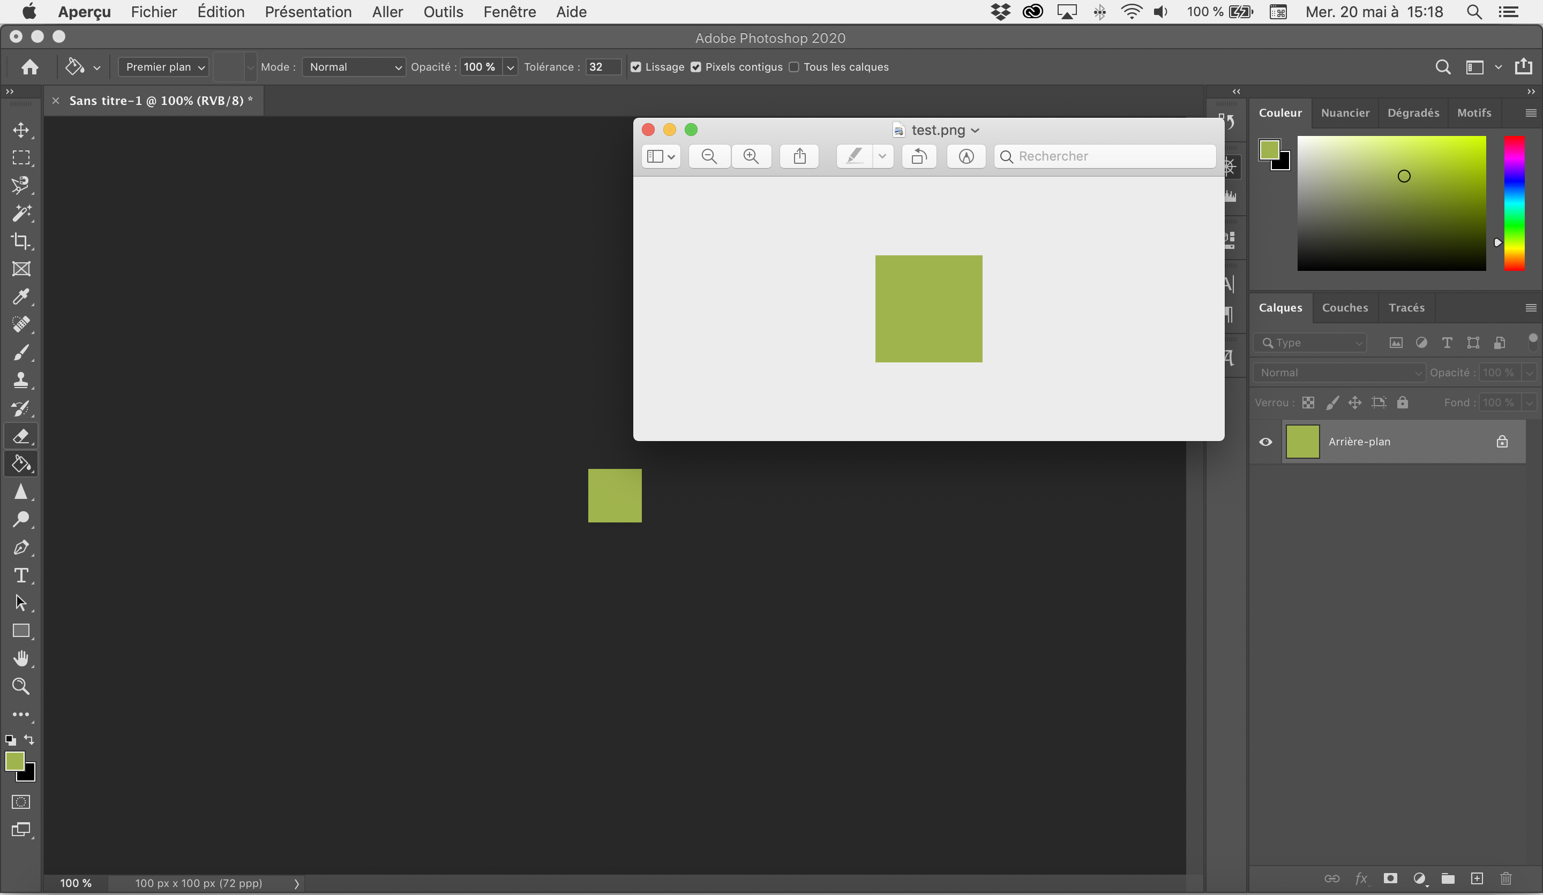Click the Rotate button in Preview toolbar
The image size is (1543, 895).
tap(918, 157)
